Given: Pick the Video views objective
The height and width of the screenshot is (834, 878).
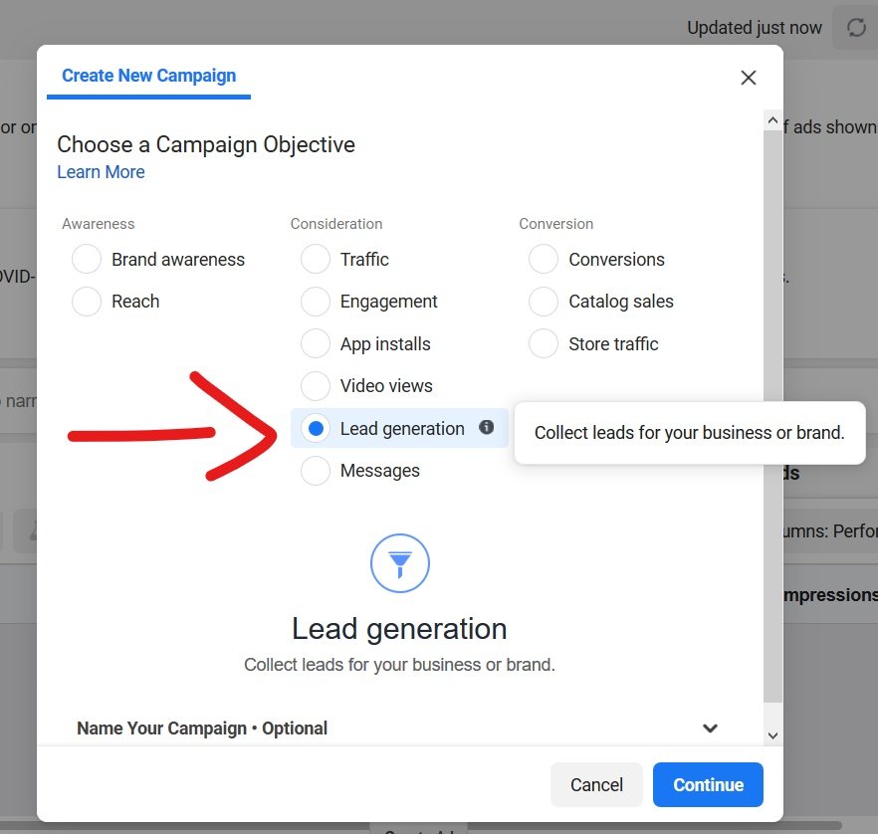Looking at the screenshot, I should click(x=316, y=386).
